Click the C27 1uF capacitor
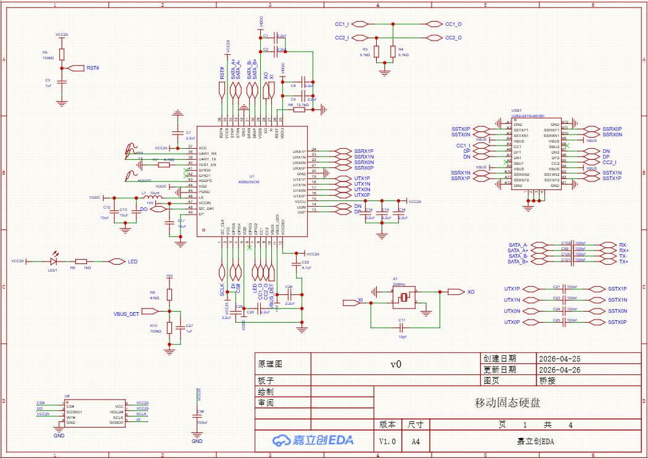 pyautogui.click(x=181, y=328)
